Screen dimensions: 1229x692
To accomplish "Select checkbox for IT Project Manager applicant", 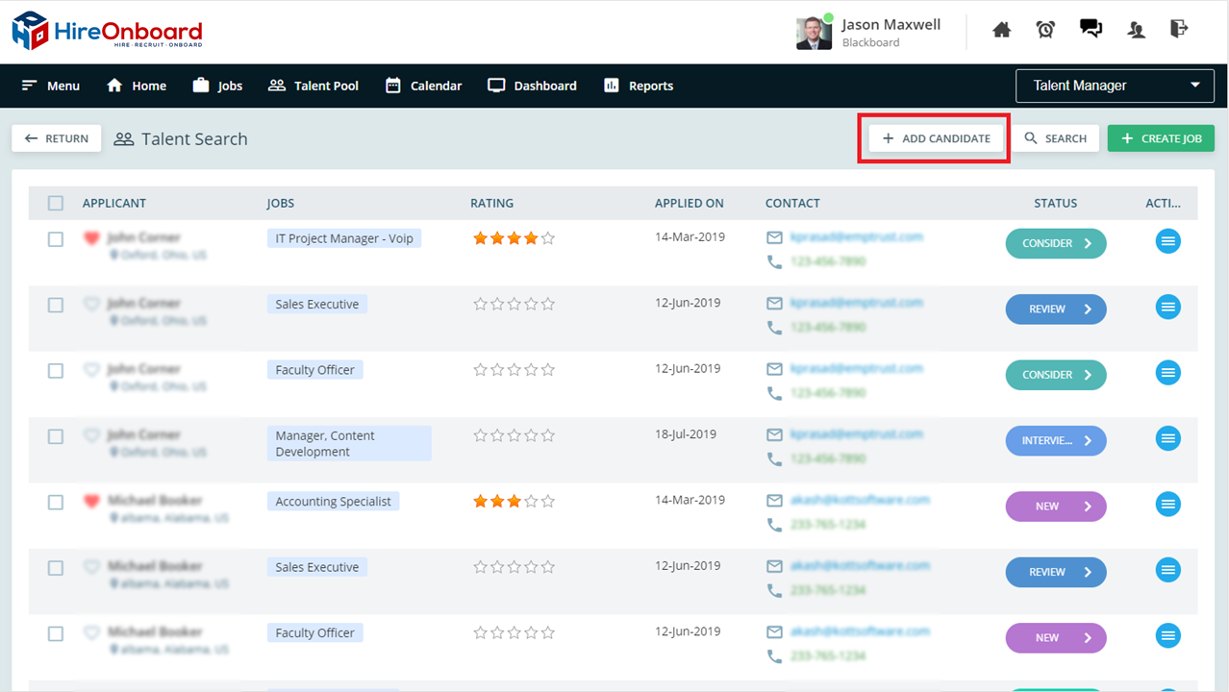I will [56, 239].
